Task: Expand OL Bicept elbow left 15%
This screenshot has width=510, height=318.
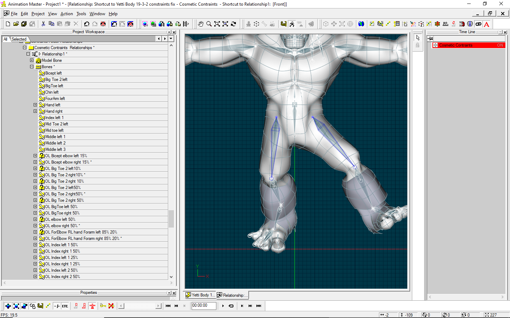Action: (x=35, y=156)
